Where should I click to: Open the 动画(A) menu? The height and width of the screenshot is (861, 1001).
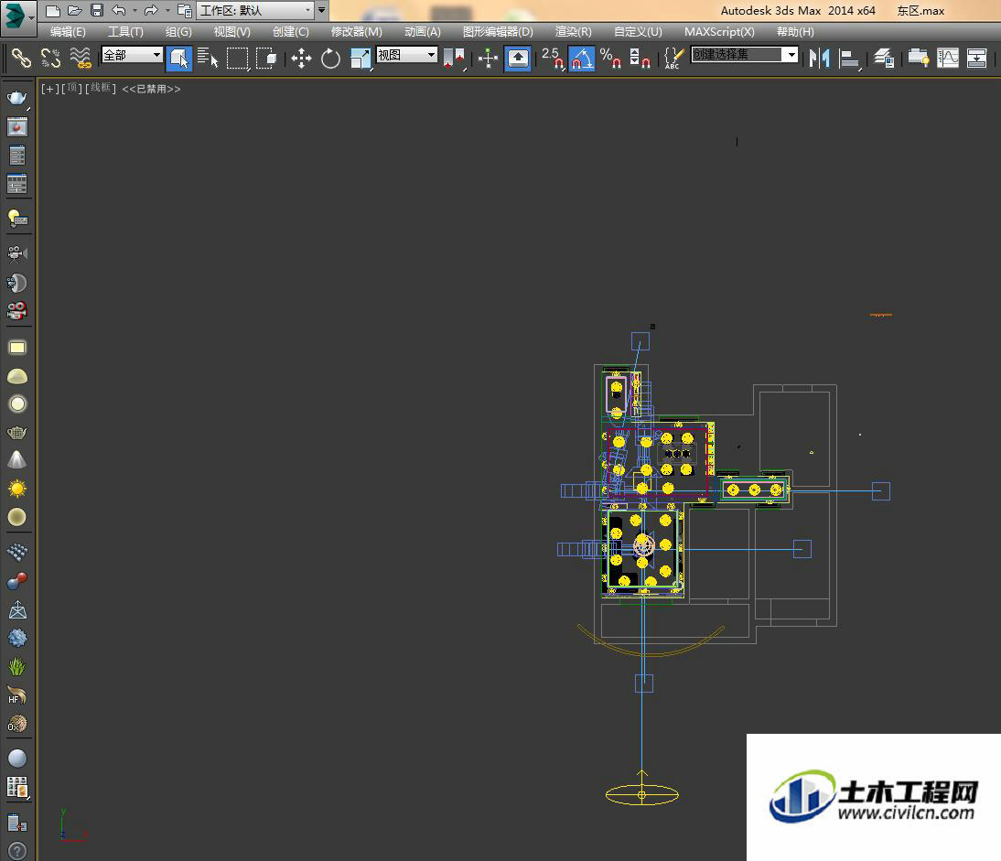423,32
